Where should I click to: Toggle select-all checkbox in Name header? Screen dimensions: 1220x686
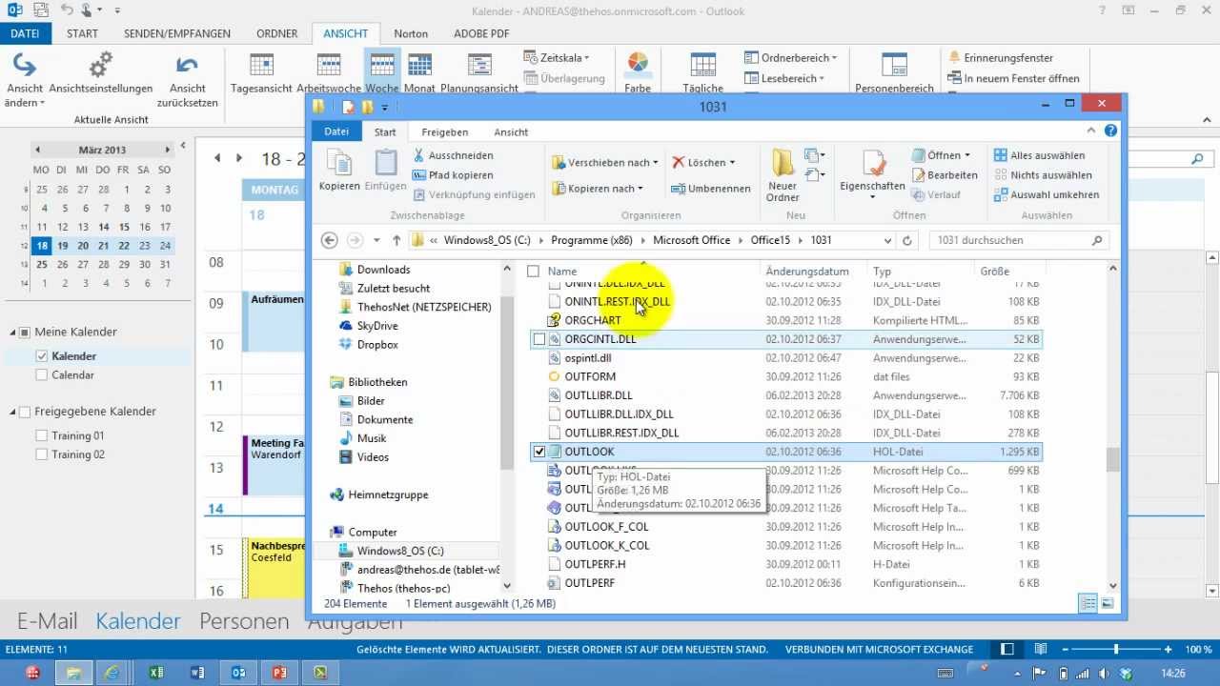pos(533,272)
